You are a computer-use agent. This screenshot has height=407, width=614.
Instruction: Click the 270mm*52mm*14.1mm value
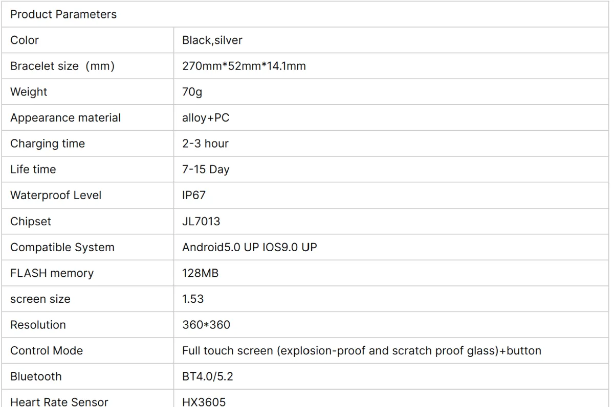pyautogui.click(x=244, y=66)
